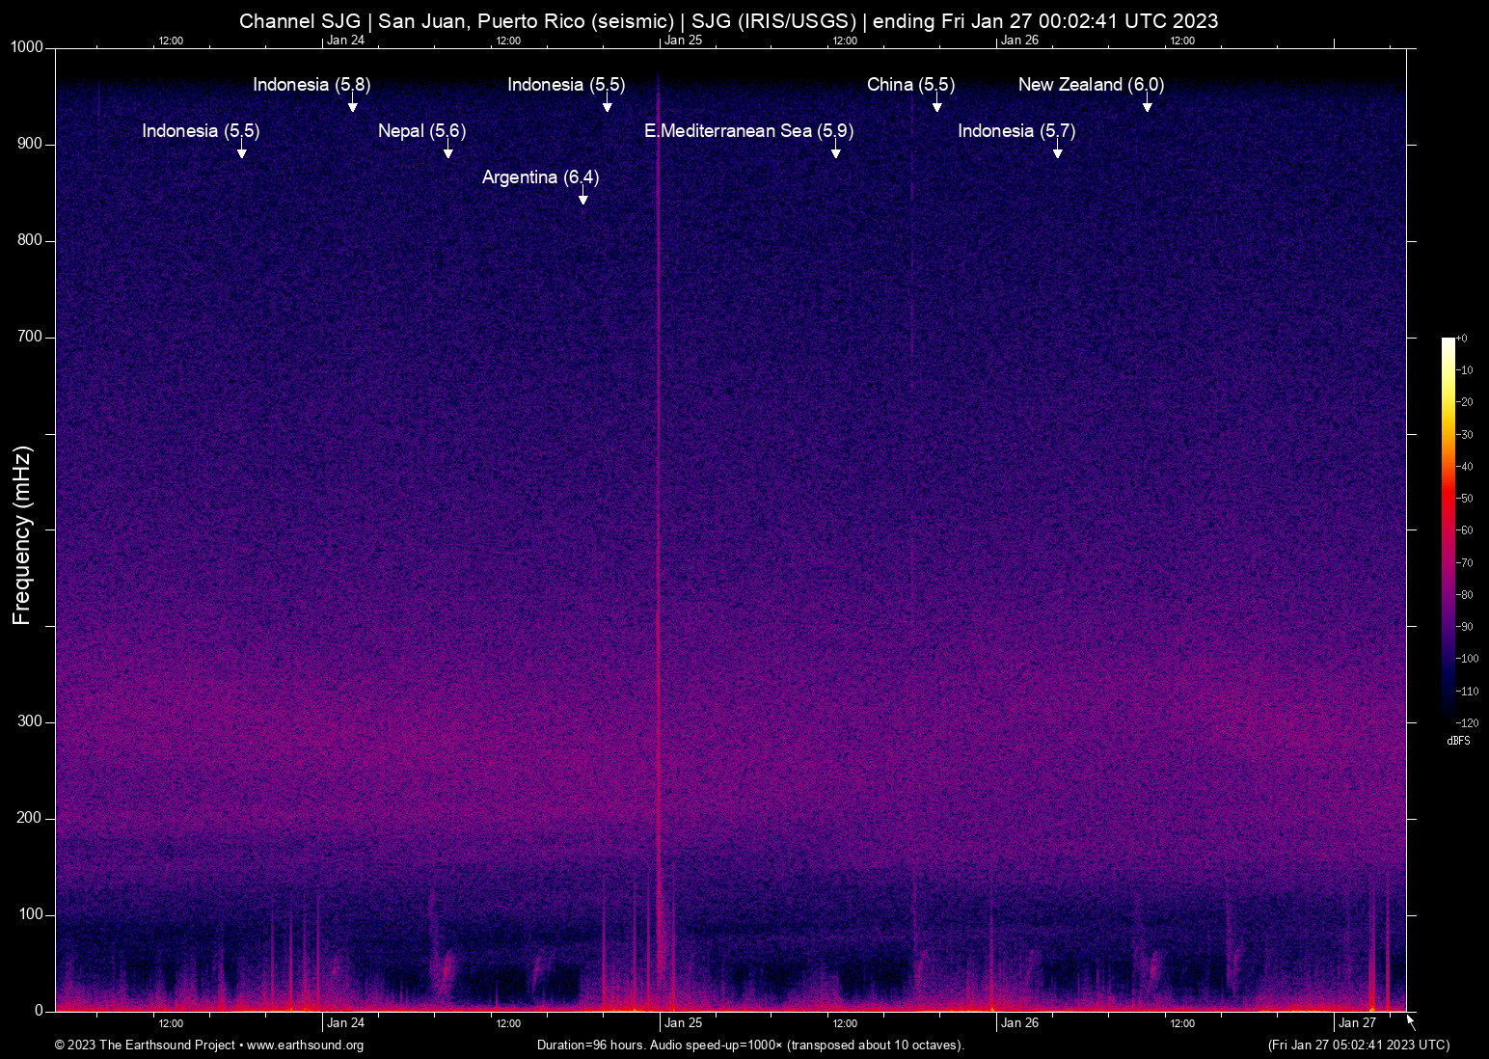The image size is (1489, 1059).
Task: Click the Duration=96 hours footer text
Action: [x=750, y=1045]
